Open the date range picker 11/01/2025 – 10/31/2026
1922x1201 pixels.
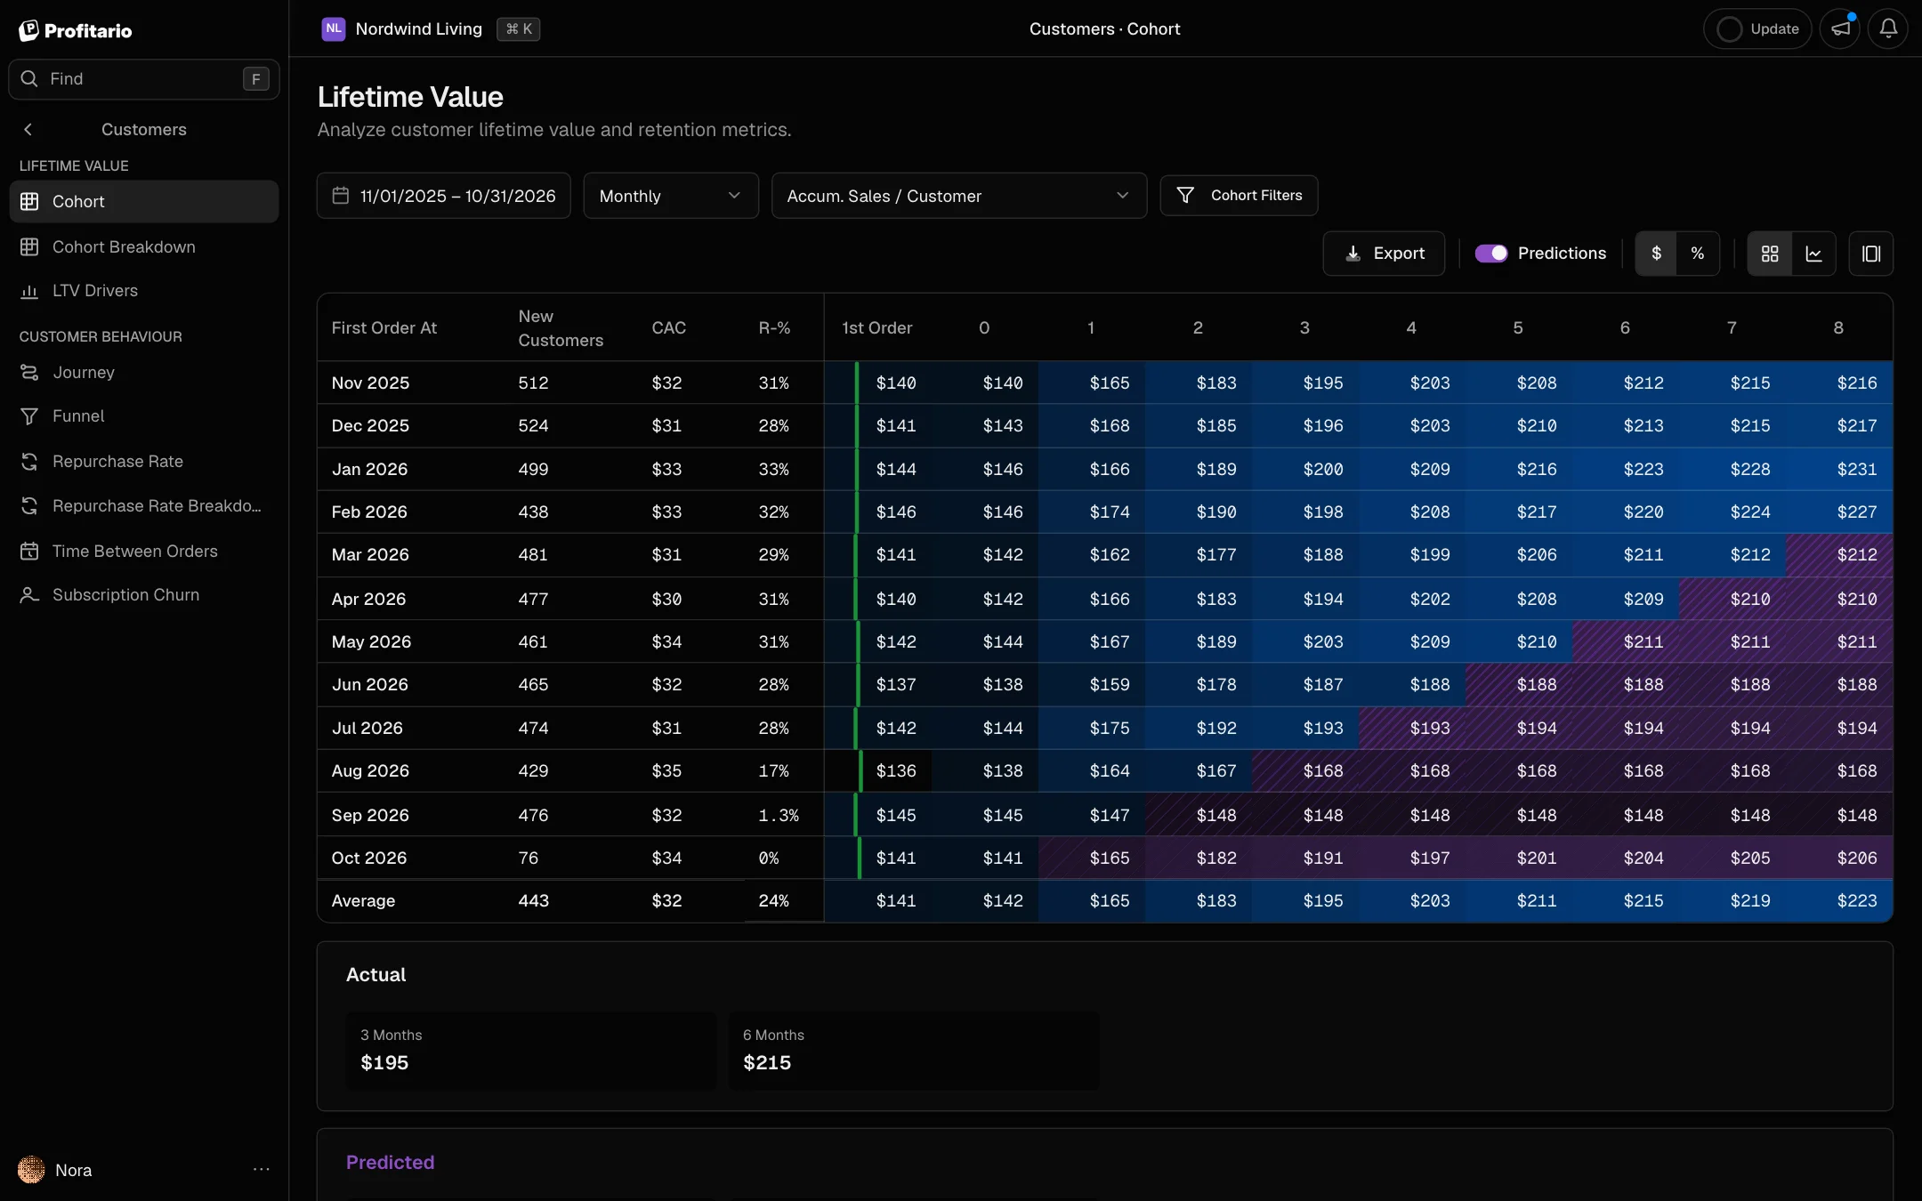444,196
